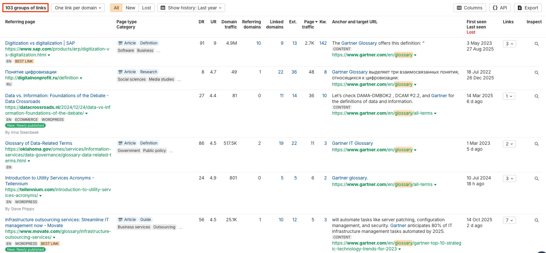The image size is (546, 253).
Task: Open the Columns settings button
Action: pos(470,8)
